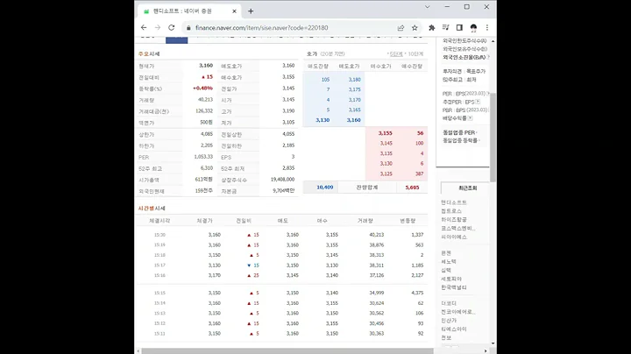Select the 상장주식수 value 19,408,000
The image size is (631, 354).
pos(282,179)
